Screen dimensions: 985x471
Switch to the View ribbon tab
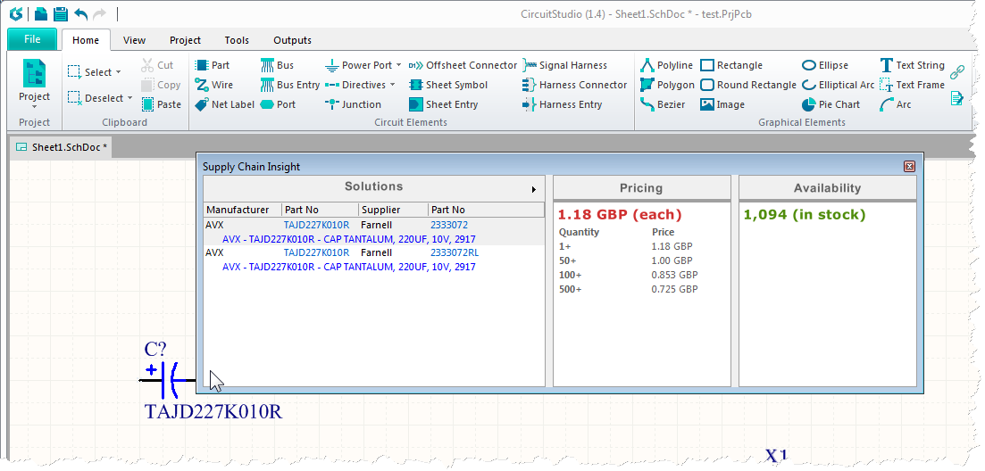pyautogui.click(x=134, y=40)
